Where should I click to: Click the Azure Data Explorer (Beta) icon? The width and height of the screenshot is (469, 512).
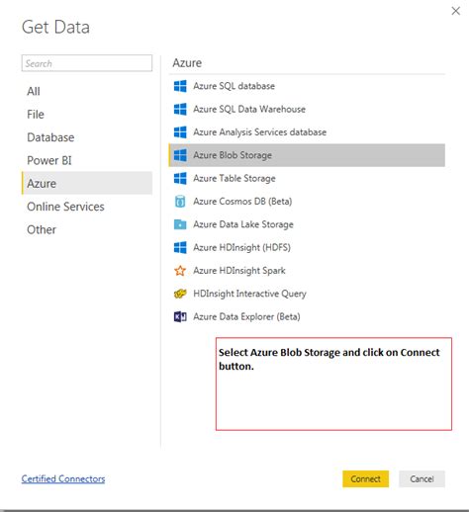180,316
